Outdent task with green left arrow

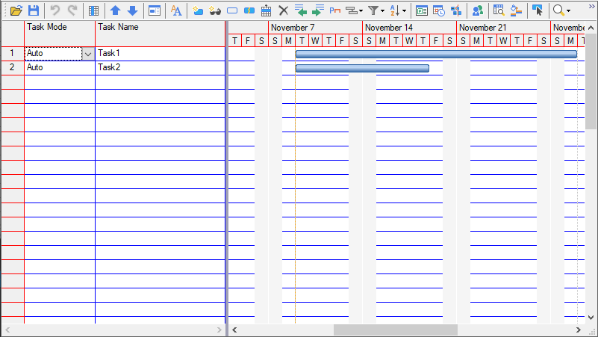pos(301,10)
